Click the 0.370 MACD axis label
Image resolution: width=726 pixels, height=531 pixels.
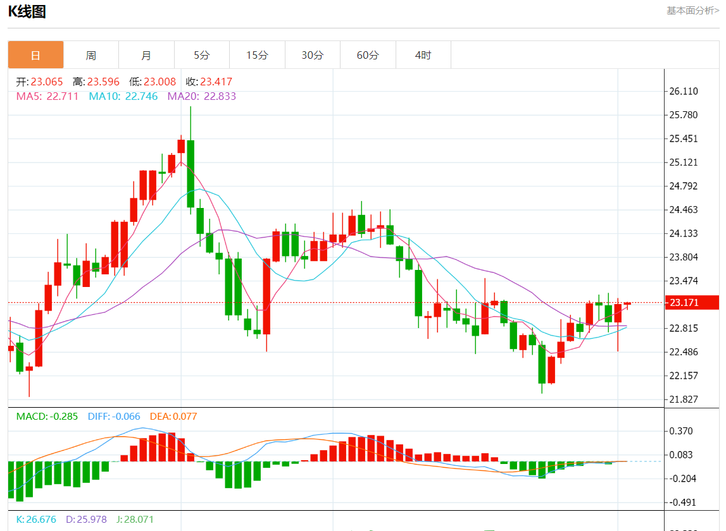681,431
